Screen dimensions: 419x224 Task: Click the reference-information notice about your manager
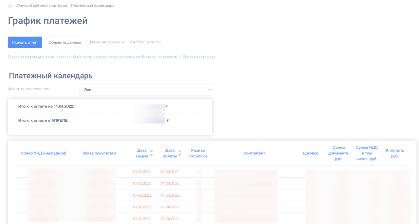(x=112, y=57)
